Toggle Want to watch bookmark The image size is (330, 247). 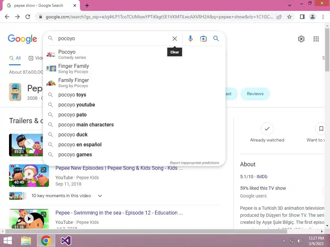tap(321, 129)
